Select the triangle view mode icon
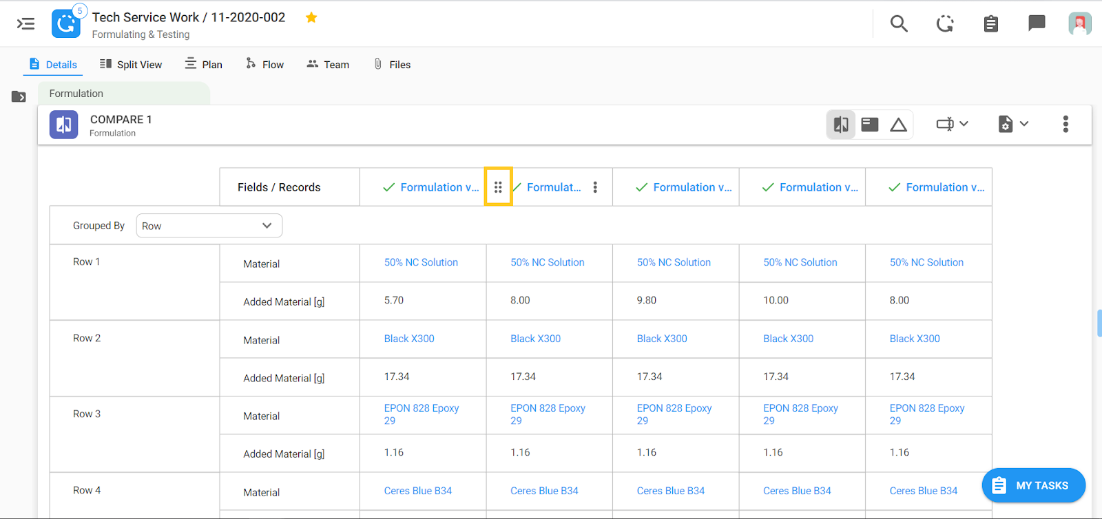 pos(898,125)
